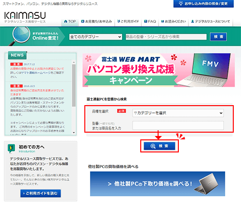Open the 富士通 WEB MART campaign banner
The height and width of the screenshot is (205, 241).
(159, 70)
